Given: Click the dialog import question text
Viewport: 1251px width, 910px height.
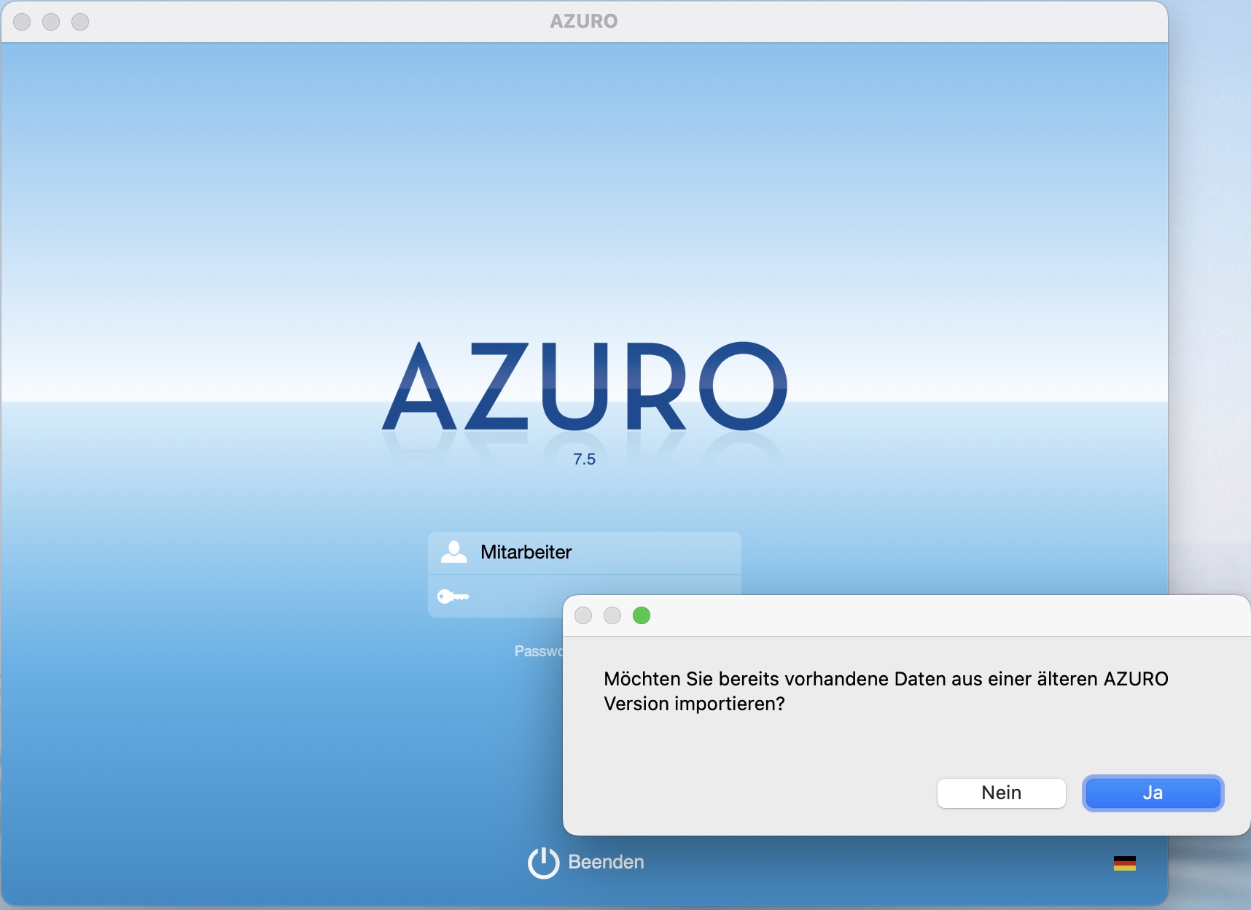Looking at the screenshot, I should click(886, 691).
